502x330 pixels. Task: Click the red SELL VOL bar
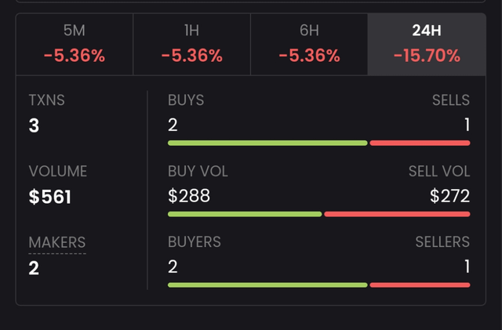click(397, 214)
